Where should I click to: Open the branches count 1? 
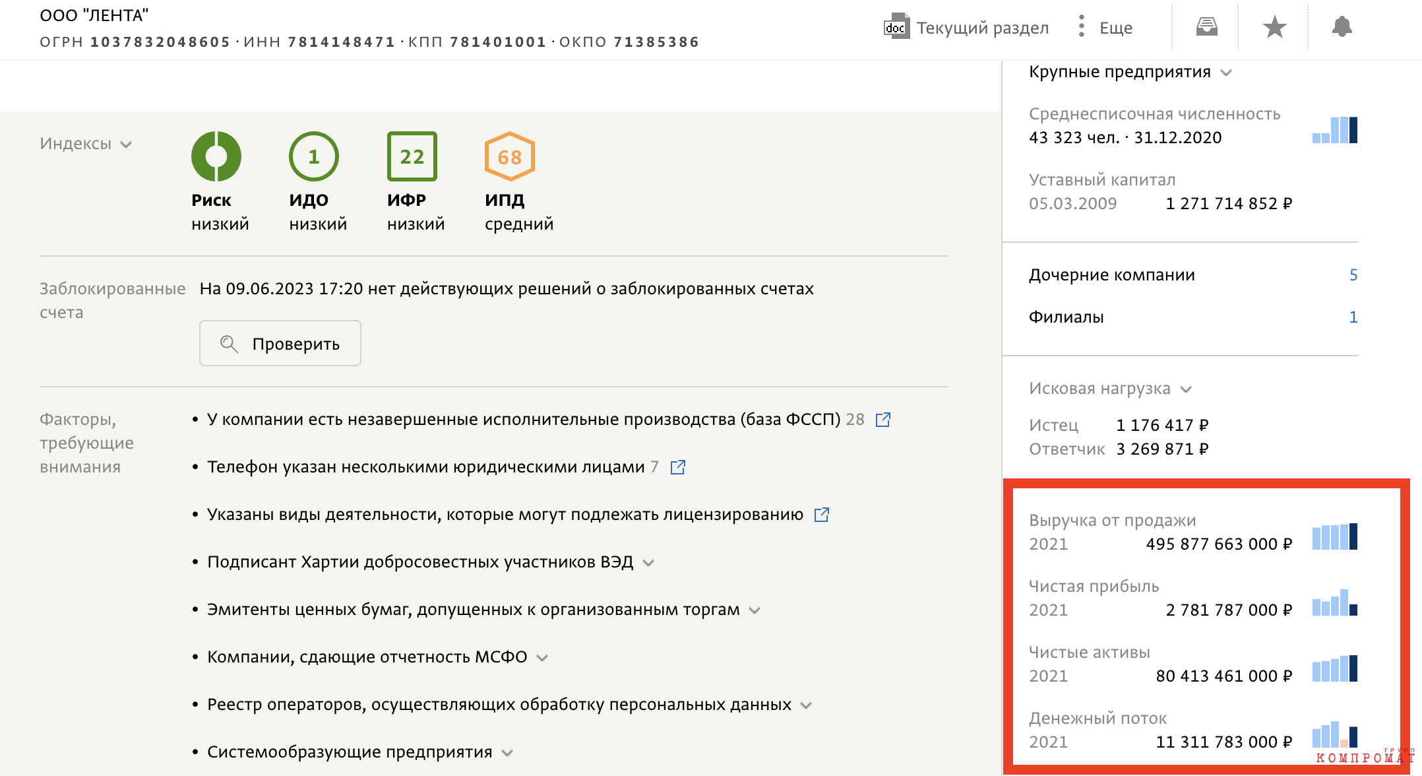point(1353,317)
